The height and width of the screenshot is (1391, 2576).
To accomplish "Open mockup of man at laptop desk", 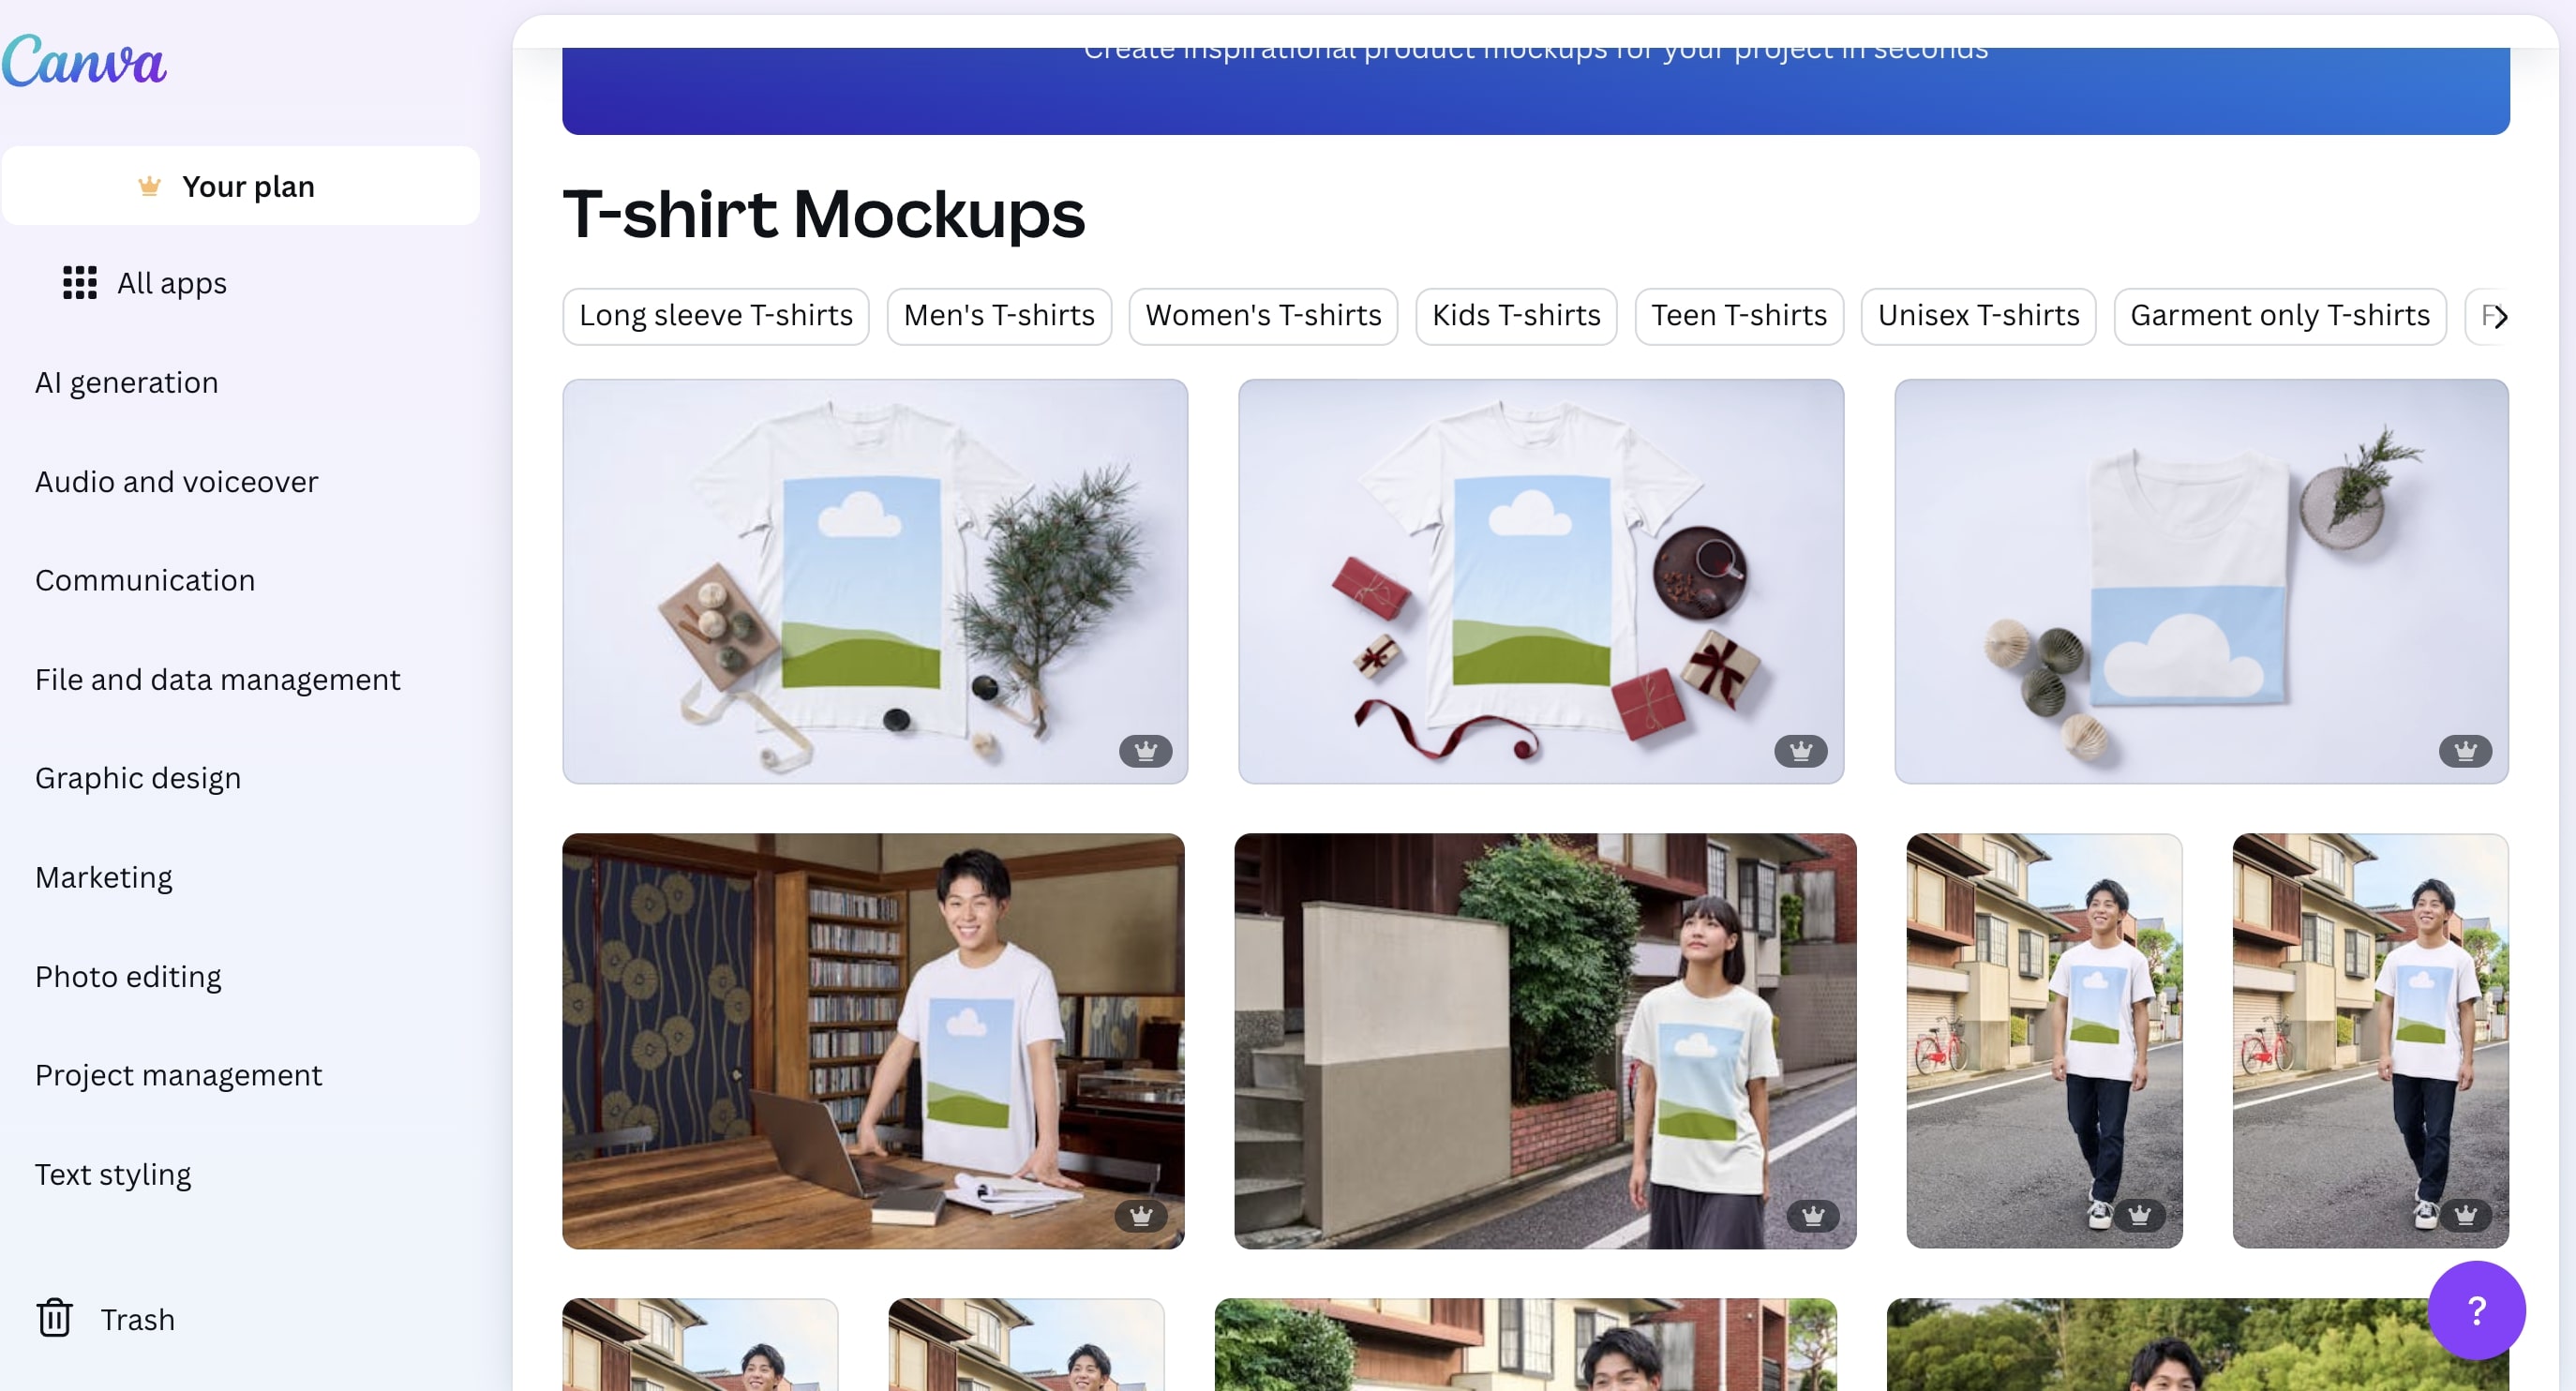I will (x=873, y=1040).
